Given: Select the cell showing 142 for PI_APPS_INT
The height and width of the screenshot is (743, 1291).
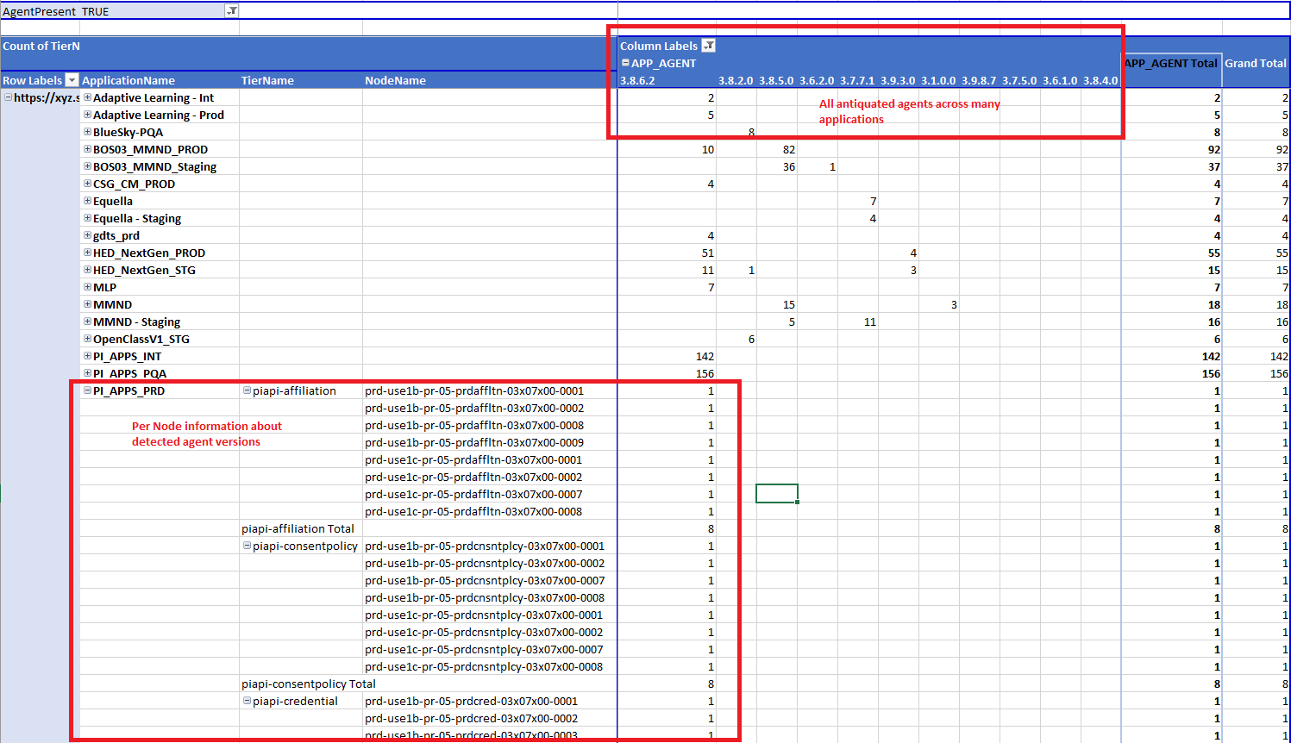Looking at the screenshot, I should pos(667,356).
